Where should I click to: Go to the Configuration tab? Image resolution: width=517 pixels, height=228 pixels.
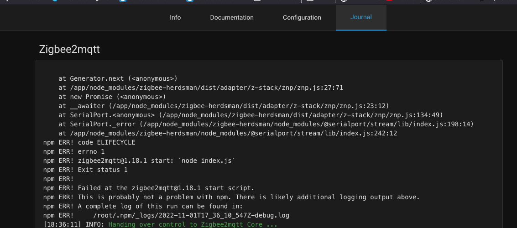coord(302,17)
